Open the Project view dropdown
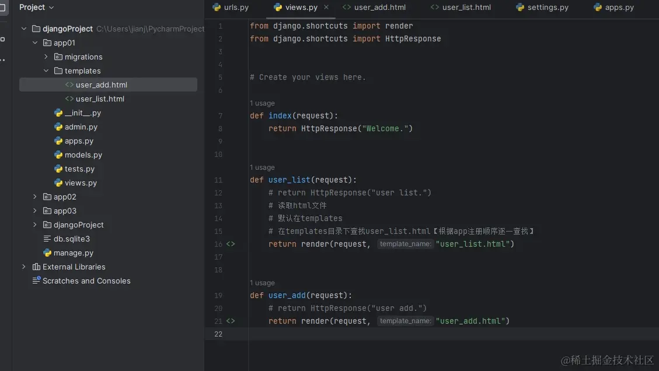 [x=37, y=7]
